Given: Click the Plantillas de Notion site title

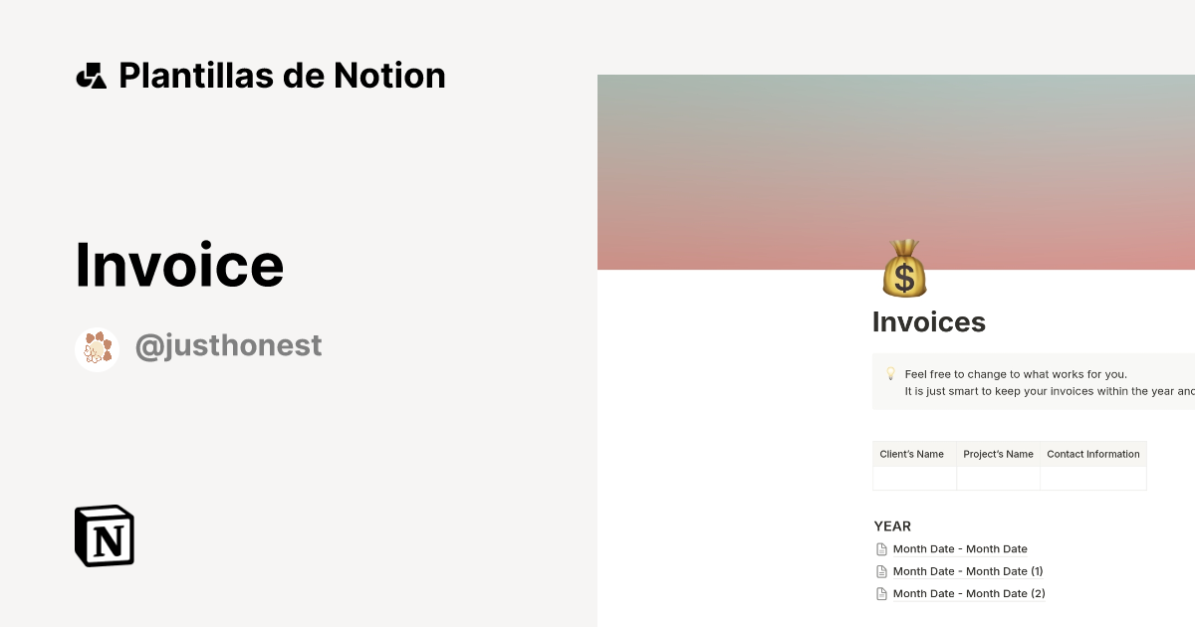Looking at the screenshot, I should (282, 75).
